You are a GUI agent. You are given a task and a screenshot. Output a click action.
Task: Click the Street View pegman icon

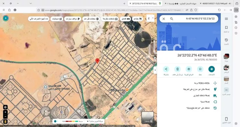tap(5, 122)
